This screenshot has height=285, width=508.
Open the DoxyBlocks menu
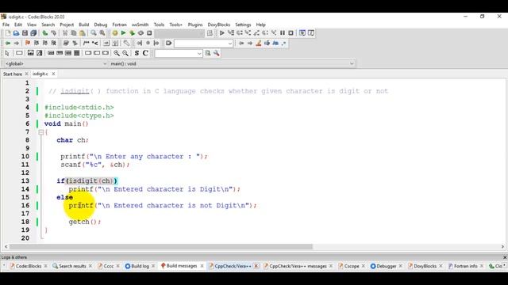(x=219, y=25)
